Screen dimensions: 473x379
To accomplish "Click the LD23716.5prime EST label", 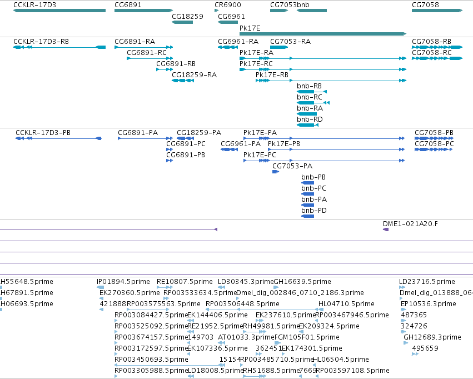I will (x=427, y=282).
